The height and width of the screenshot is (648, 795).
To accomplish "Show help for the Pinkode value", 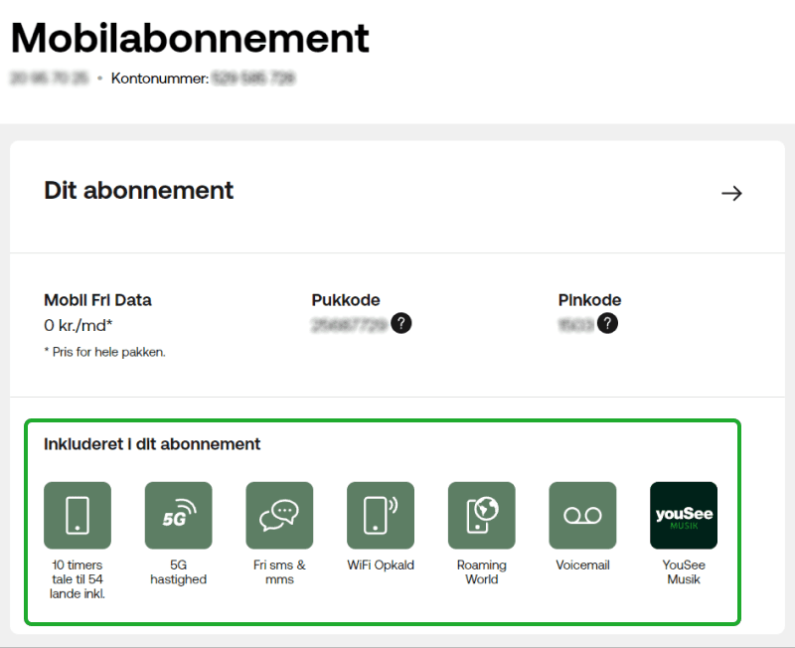I will tap(608, 323).
